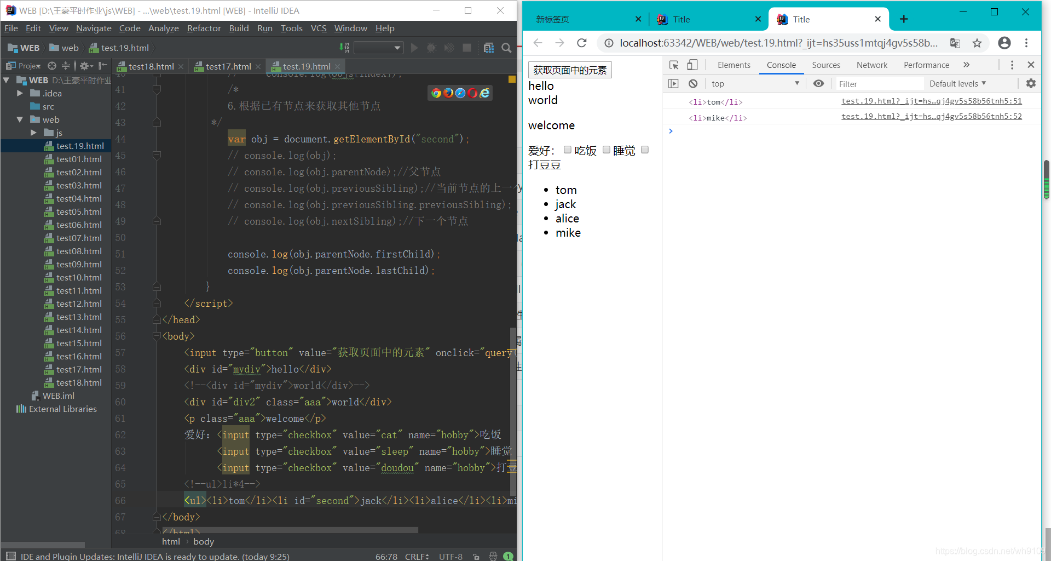
Task: Click the Build project arrow icon
Action: point(344,48)
